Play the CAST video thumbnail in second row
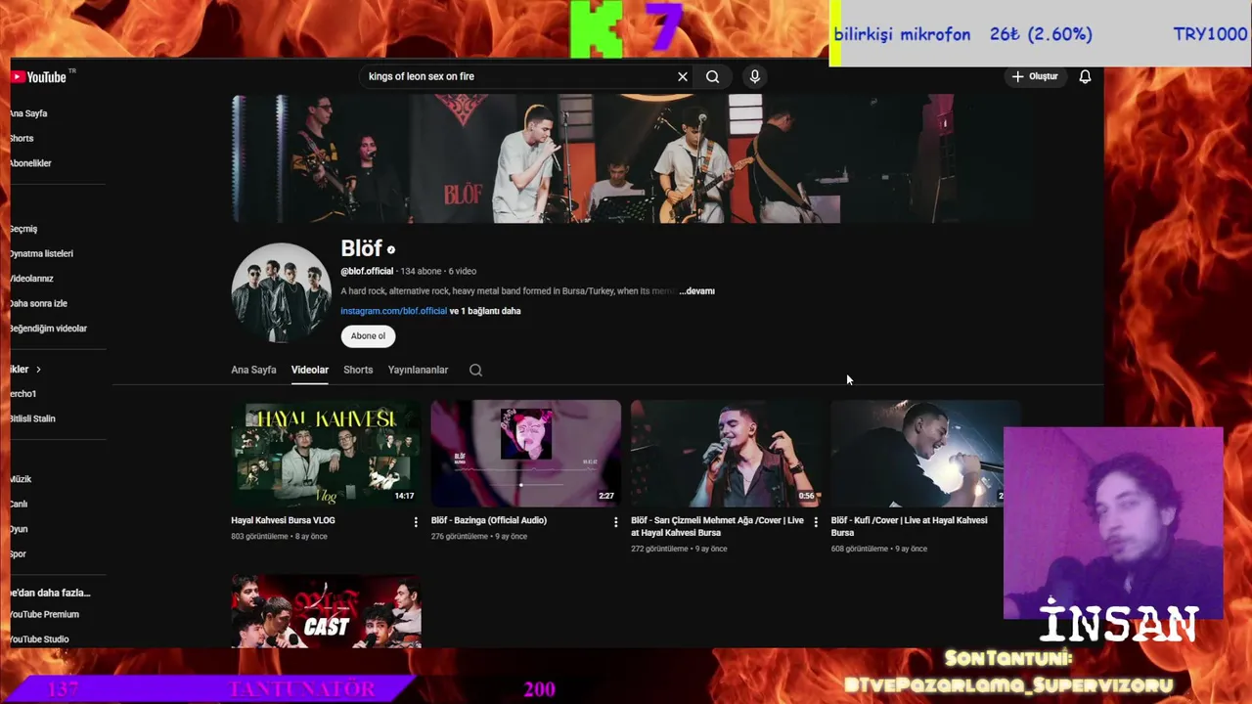 coord(326,611)
